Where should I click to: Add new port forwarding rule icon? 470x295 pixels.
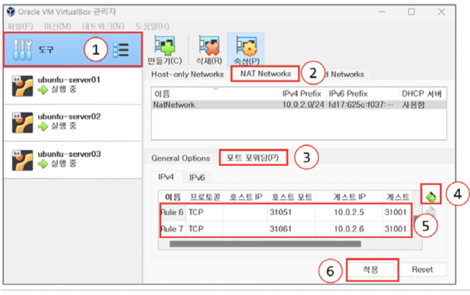coord(431,196)
